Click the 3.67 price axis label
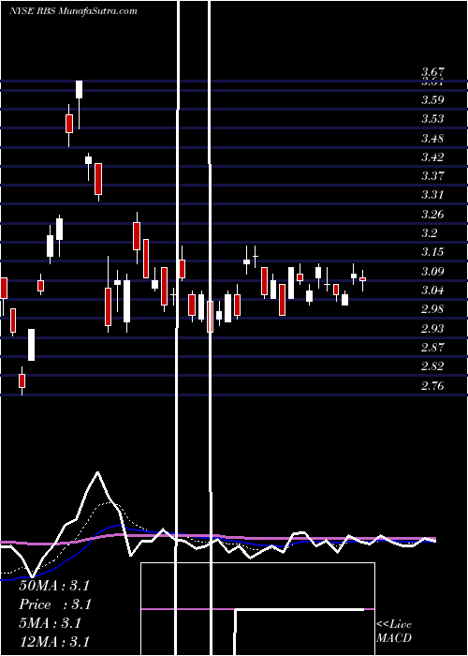The image size is (468, 656). point(432,71)
